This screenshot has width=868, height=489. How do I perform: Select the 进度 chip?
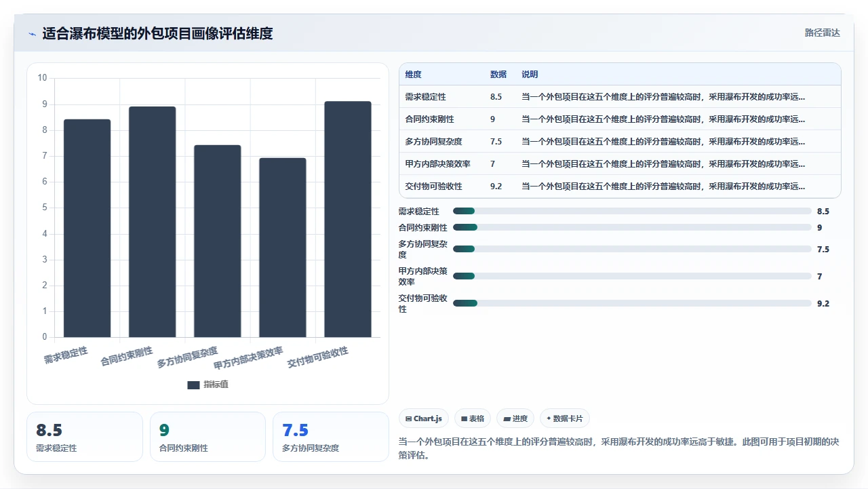[515, 418]
